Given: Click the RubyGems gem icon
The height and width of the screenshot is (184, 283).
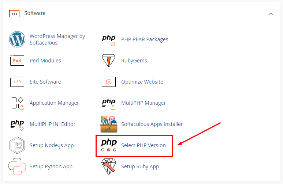Looking at the screenshot, I should tap(109, 61).
